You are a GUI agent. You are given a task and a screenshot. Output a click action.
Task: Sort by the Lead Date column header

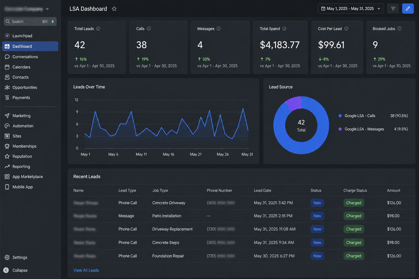[x=262, y=190]
